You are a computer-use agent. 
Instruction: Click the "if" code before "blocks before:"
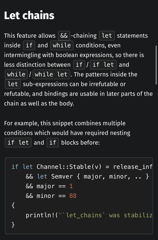(53, 143)
